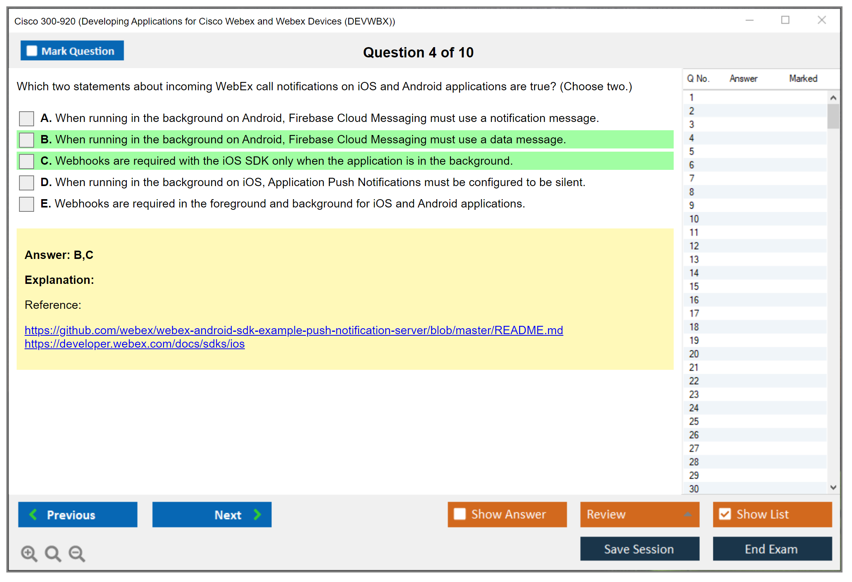Jump to question 10 in list
Image resolution: width=852 pixels, height=582 pixels.
[694, 219]
